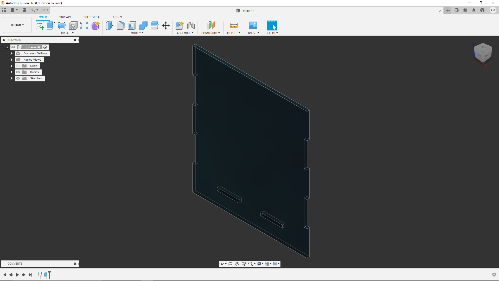
Task: Open the CONSTRUCT dropdown menu
Action: pyautogui.click(x=210, y=33)
